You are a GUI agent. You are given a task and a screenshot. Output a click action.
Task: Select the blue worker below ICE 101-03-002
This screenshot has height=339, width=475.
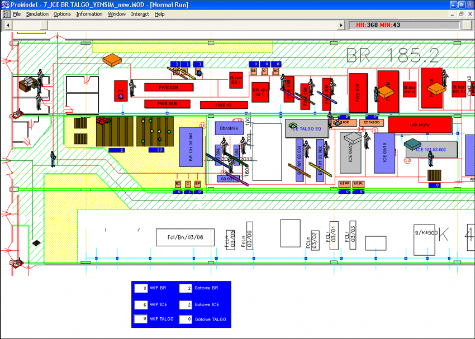click(x=430, y=159)
